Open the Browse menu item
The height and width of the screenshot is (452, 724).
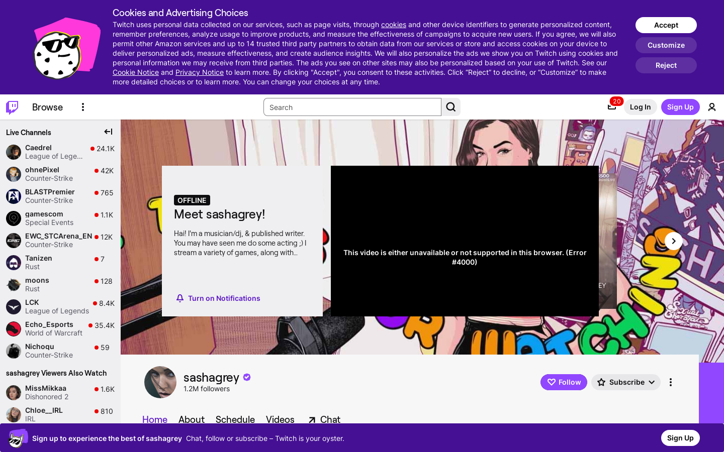click(47, 107)
